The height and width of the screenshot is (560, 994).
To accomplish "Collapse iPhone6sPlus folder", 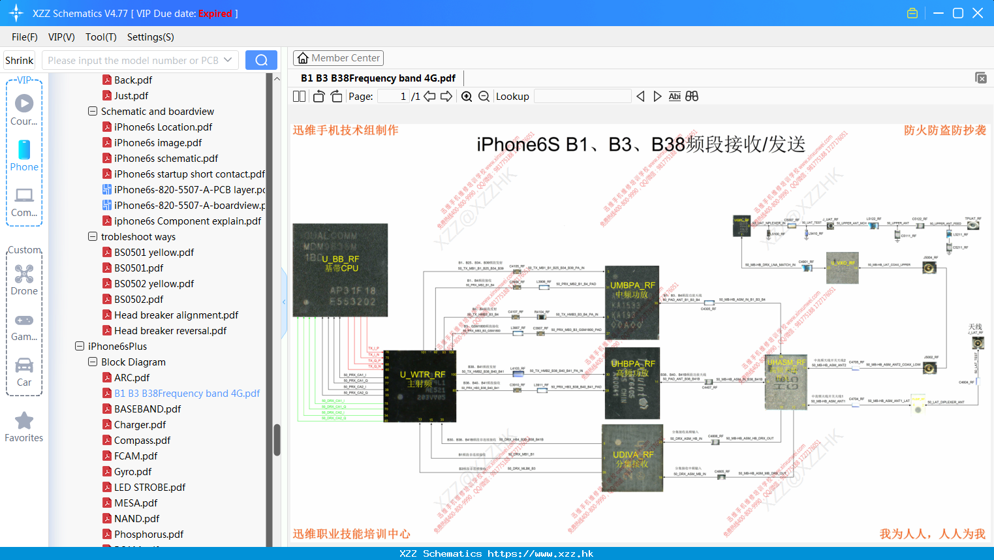I will 80,347.
